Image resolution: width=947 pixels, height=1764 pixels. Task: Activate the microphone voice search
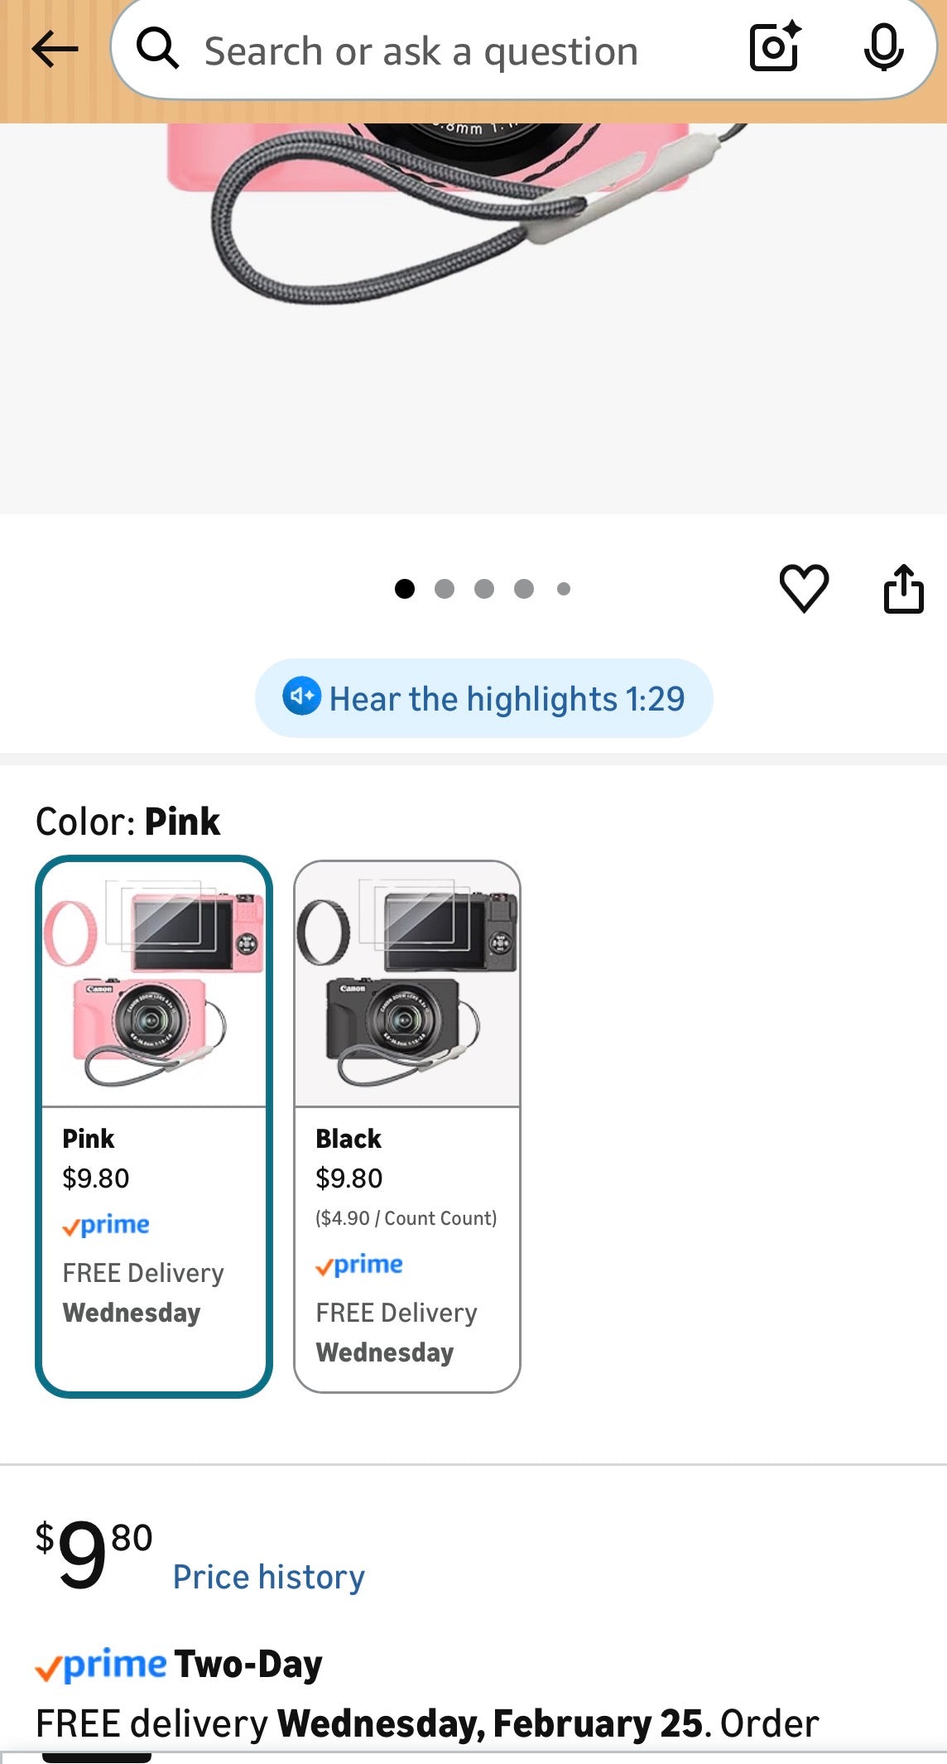point(884,48)
